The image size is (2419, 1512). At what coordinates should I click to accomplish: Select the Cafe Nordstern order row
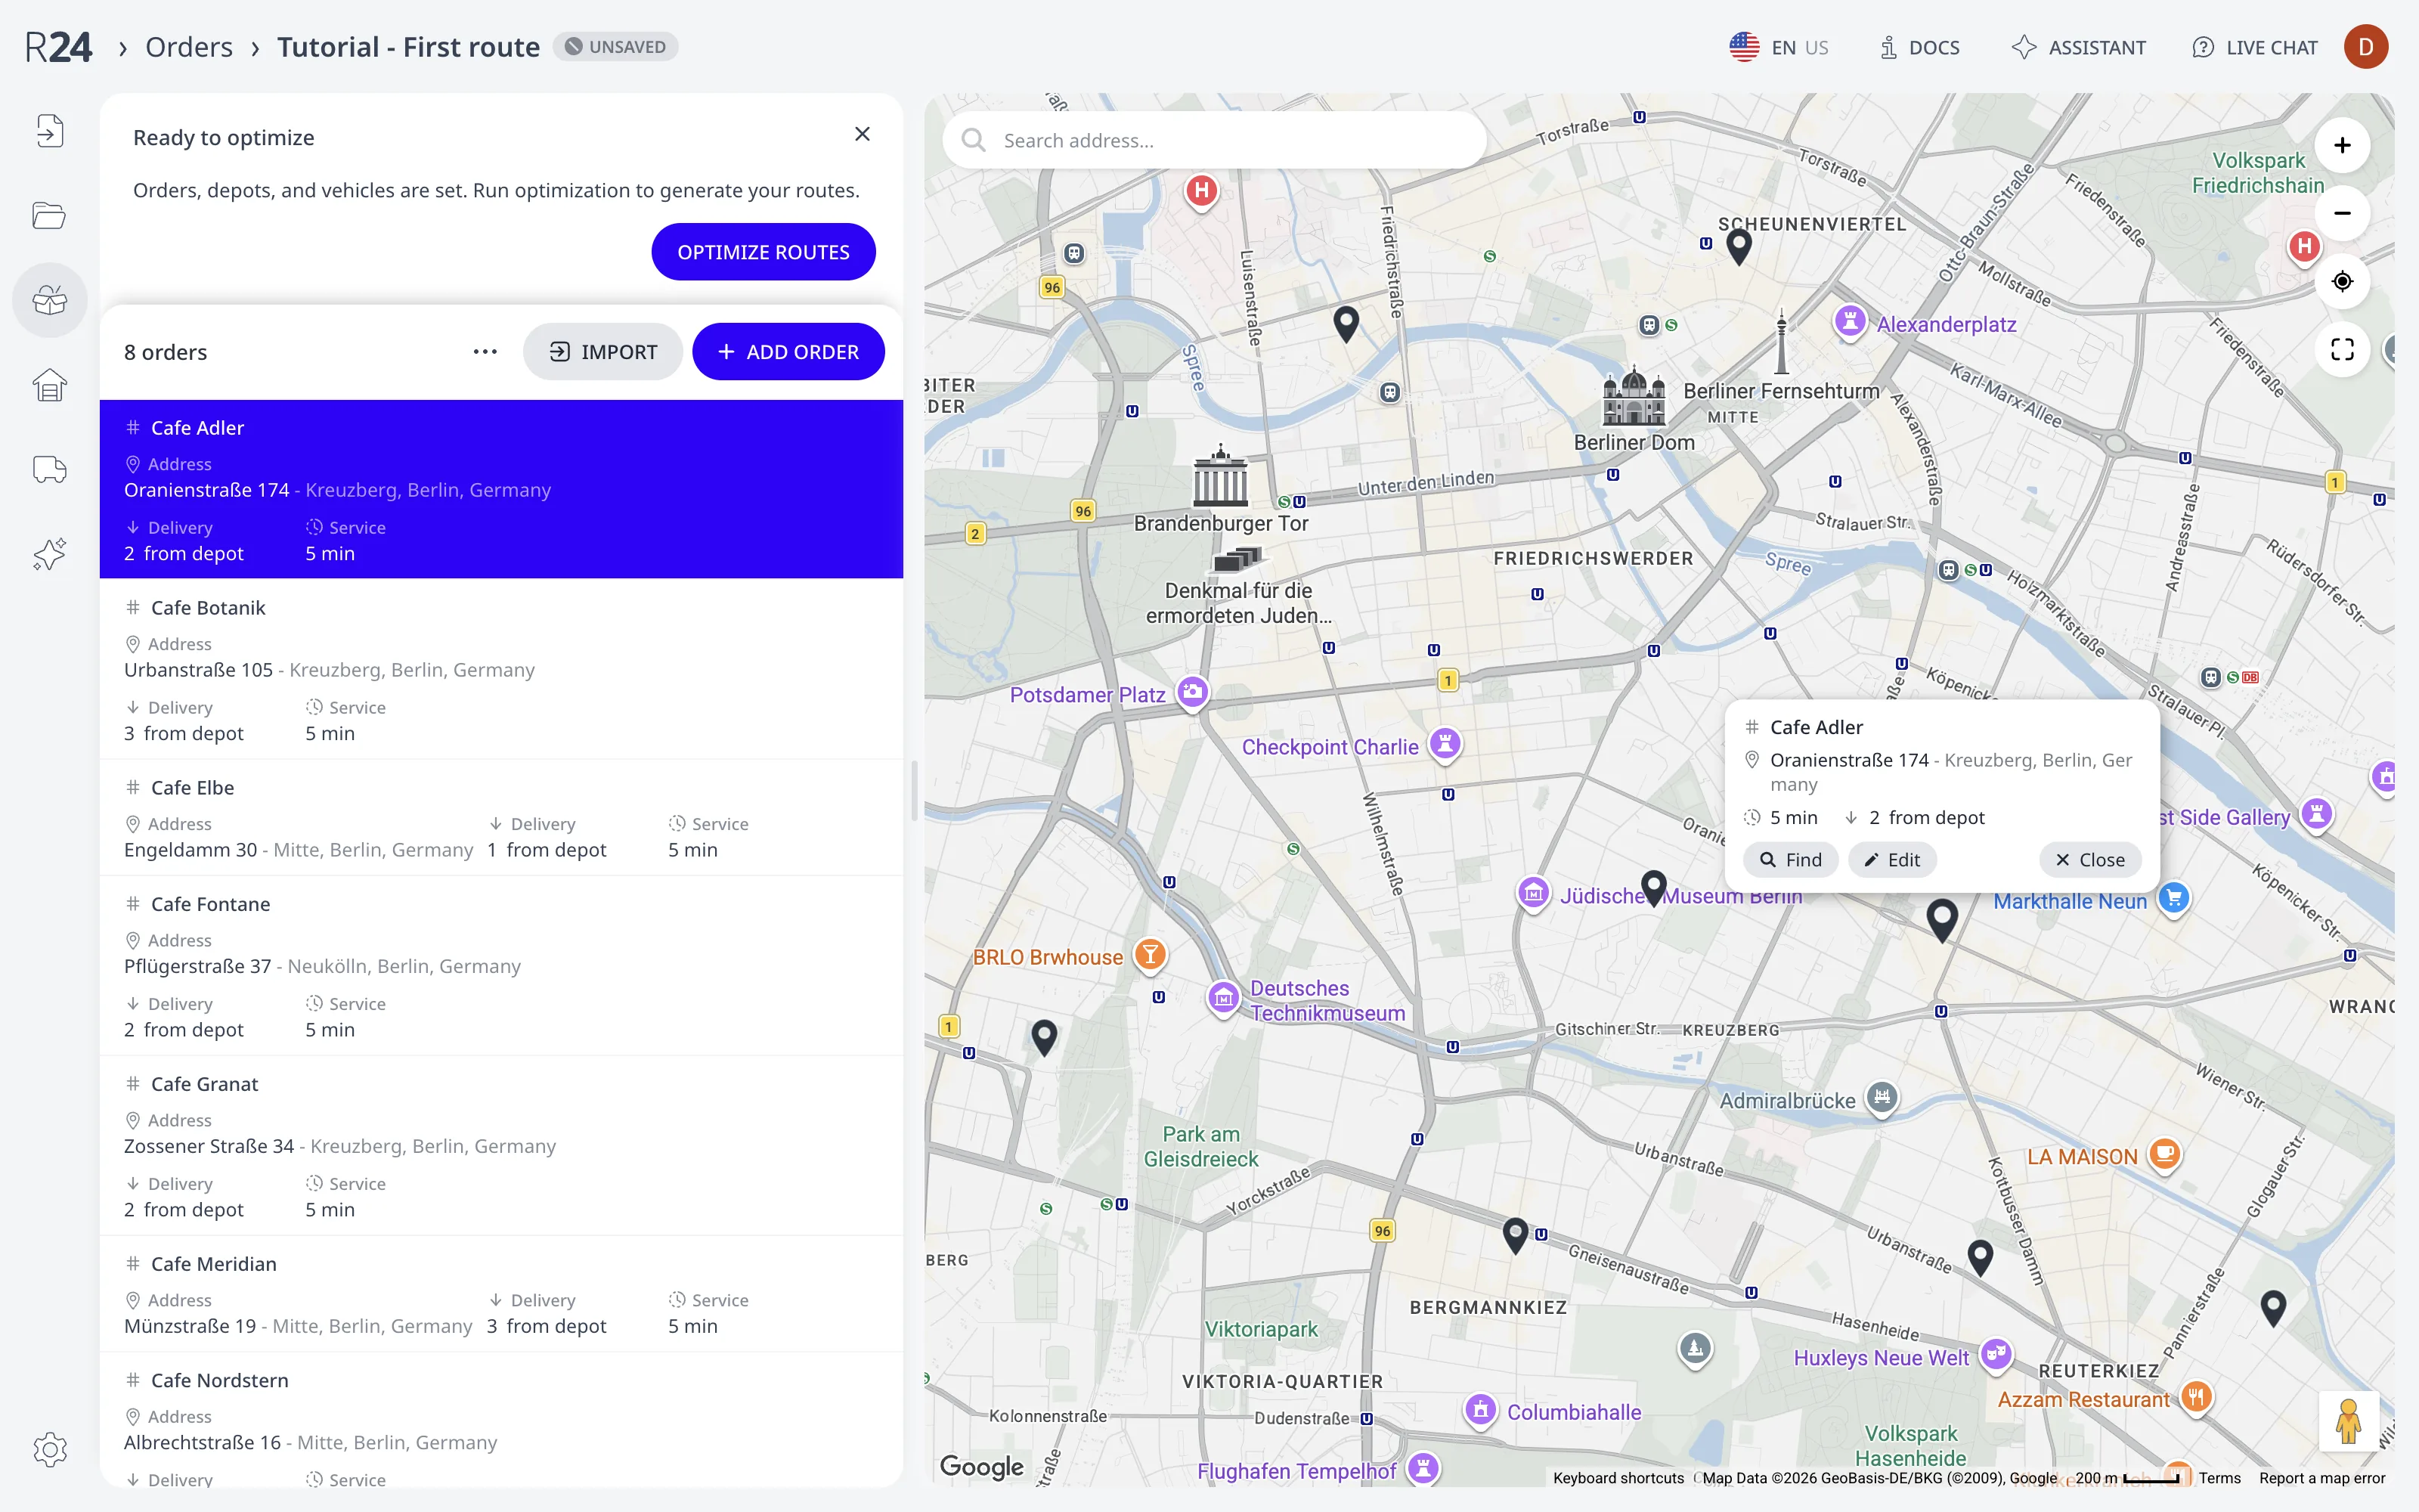(x=500, y=1420)
